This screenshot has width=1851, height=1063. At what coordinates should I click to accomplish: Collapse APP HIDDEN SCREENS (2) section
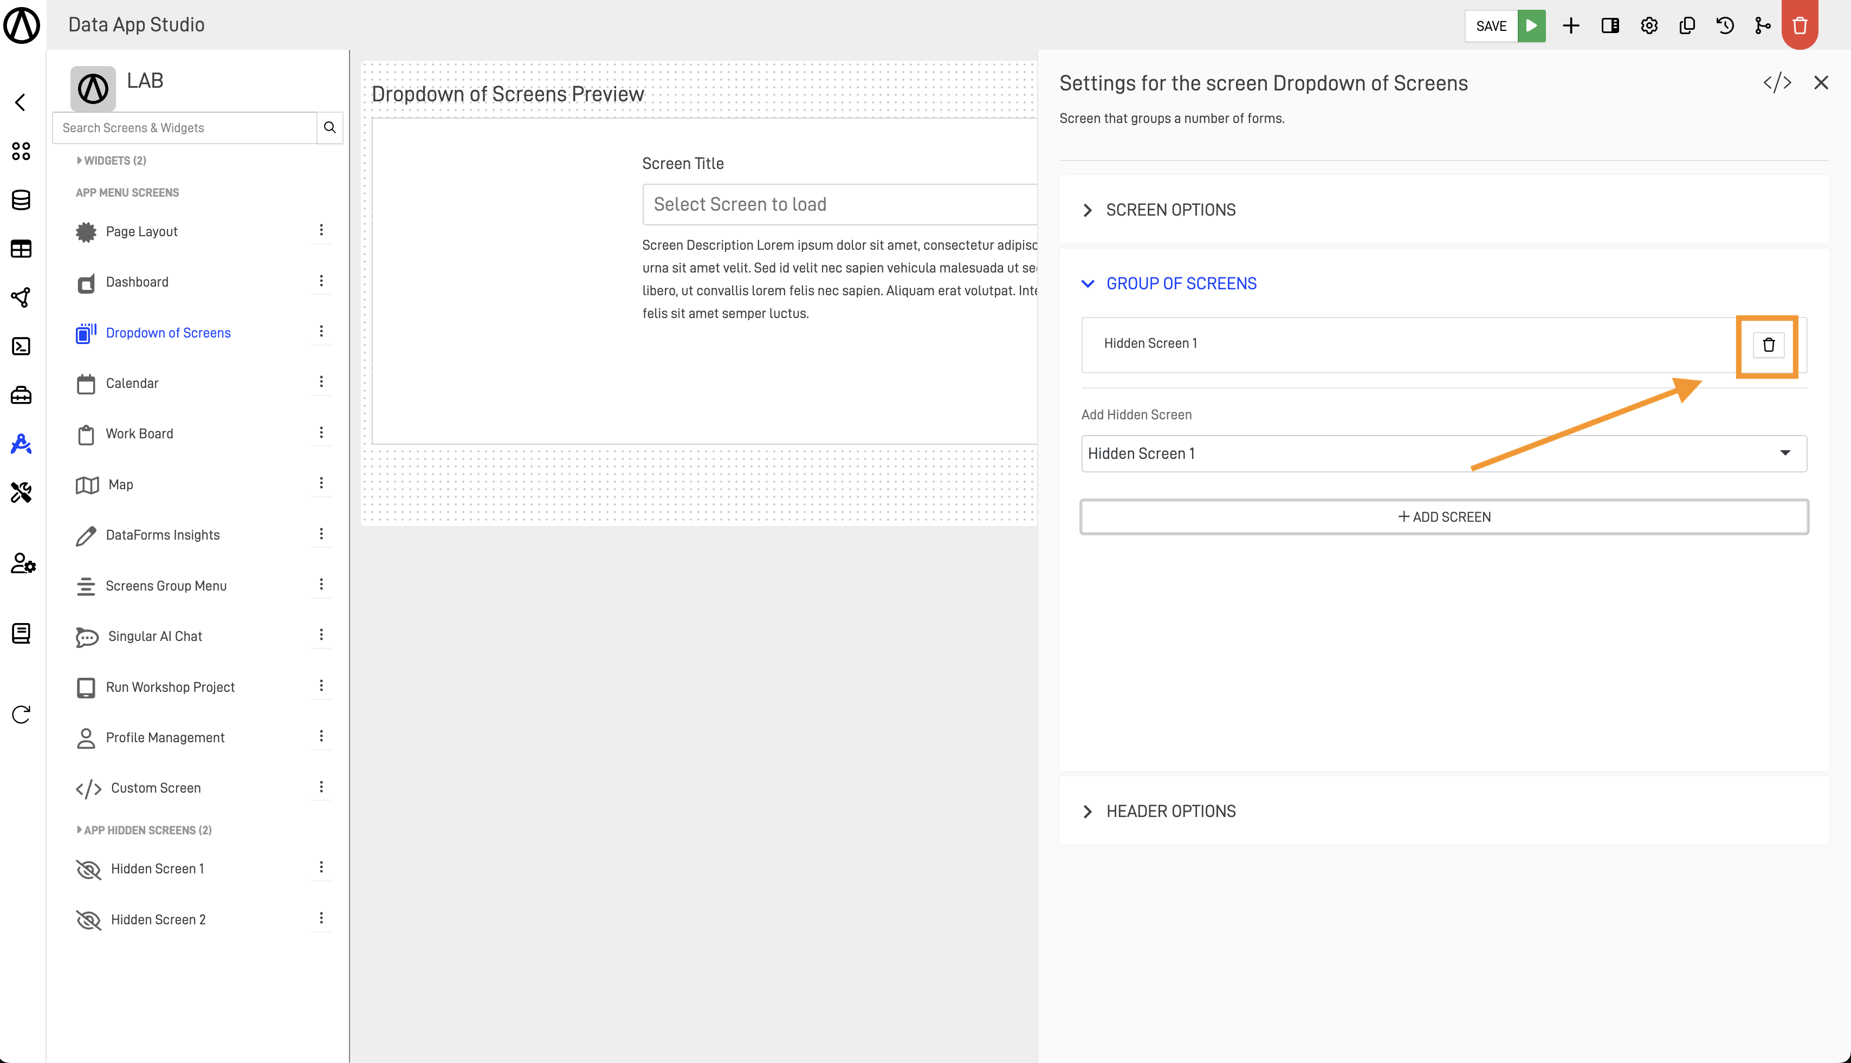[x=144, y=830]
